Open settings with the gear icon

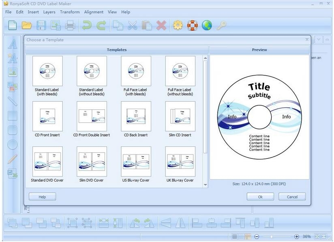[178, 26]
